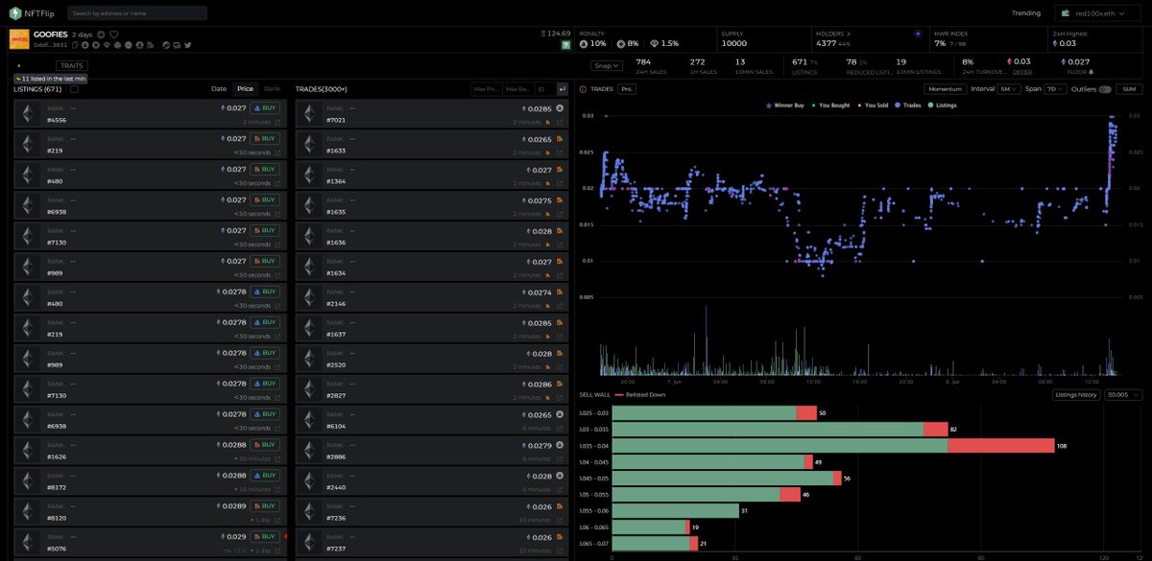The width and height of the screenshot is (1152, 561).
Task: Click the OFFER link under 0.03
Action: [x=1021, y=72]
